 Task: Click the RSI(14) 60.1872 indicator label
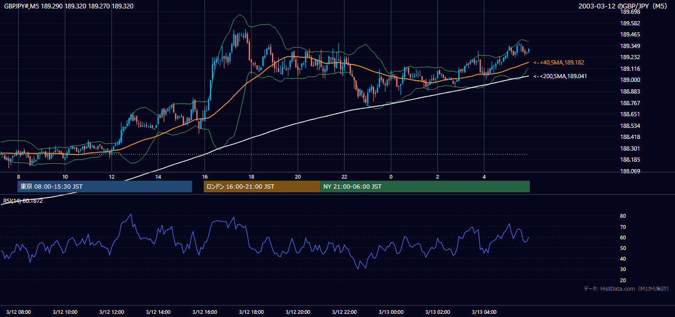coord(23,201)
